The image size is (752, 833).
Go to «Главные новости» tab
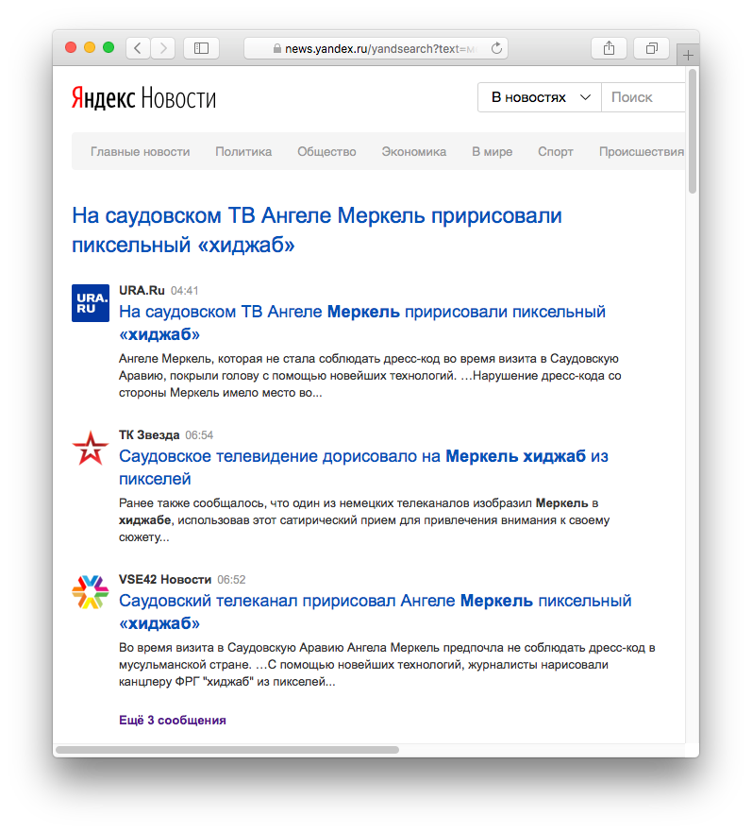(x=140, y=151)
